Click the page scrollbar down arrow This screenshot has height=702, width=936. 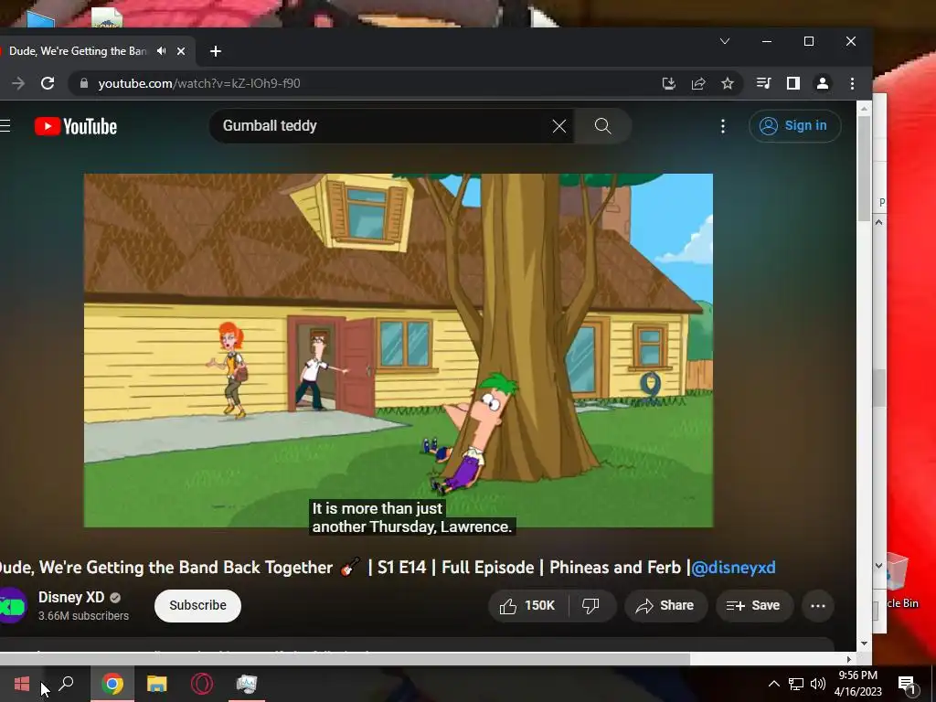865,643
